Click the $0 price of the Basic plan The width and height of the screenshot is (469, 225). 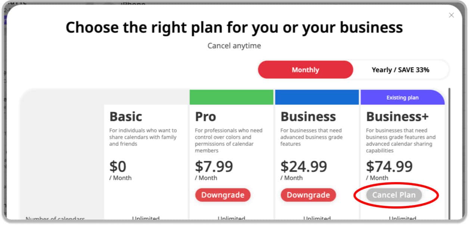pos(119,166)
